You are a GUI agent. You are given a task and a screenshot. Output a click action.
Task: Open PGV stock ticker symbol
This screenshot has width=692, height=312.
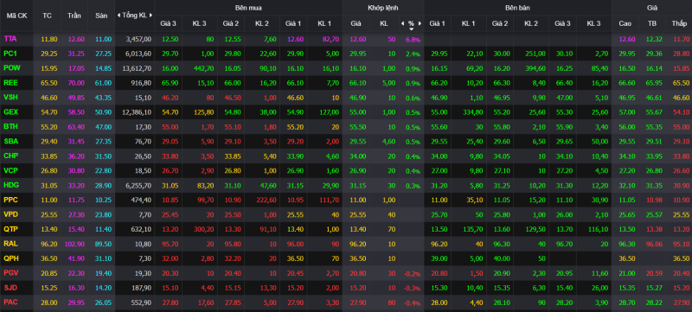(11, 272)
